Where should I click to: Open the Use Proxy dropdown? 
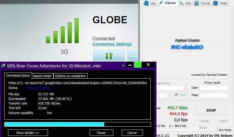[185, 88]
